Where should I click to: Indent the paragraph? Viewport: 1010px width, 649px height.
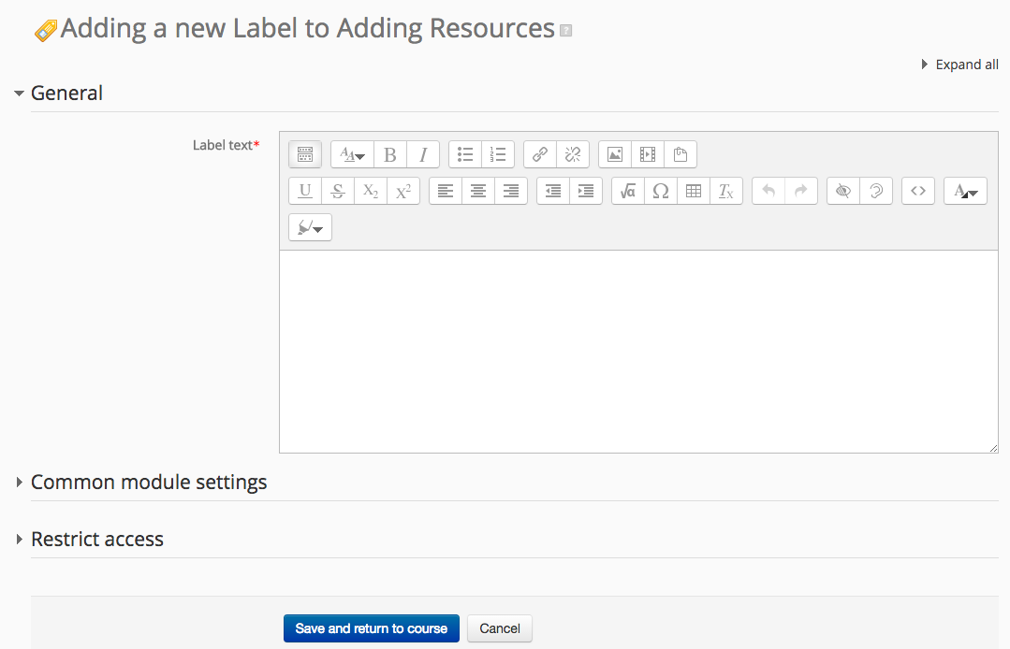(586, 191)
